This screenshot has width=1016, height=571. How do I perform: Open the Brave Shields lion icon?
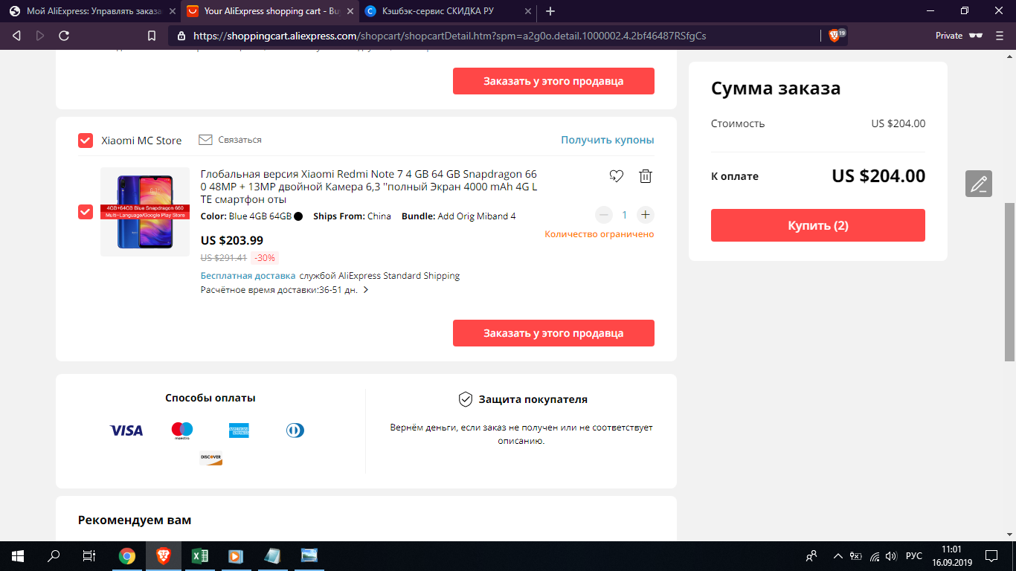tap(834, 36)
